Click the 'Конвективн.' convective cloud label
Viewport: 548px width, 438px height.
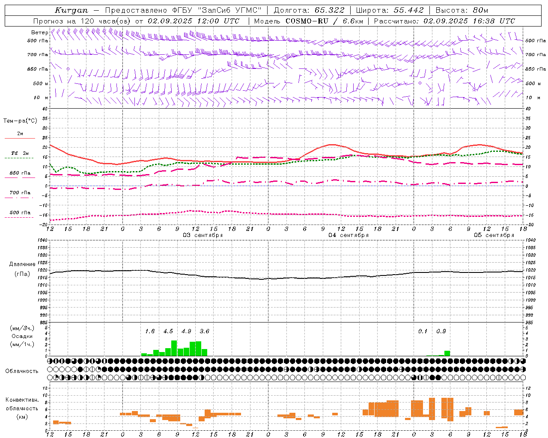coord(22,400)
